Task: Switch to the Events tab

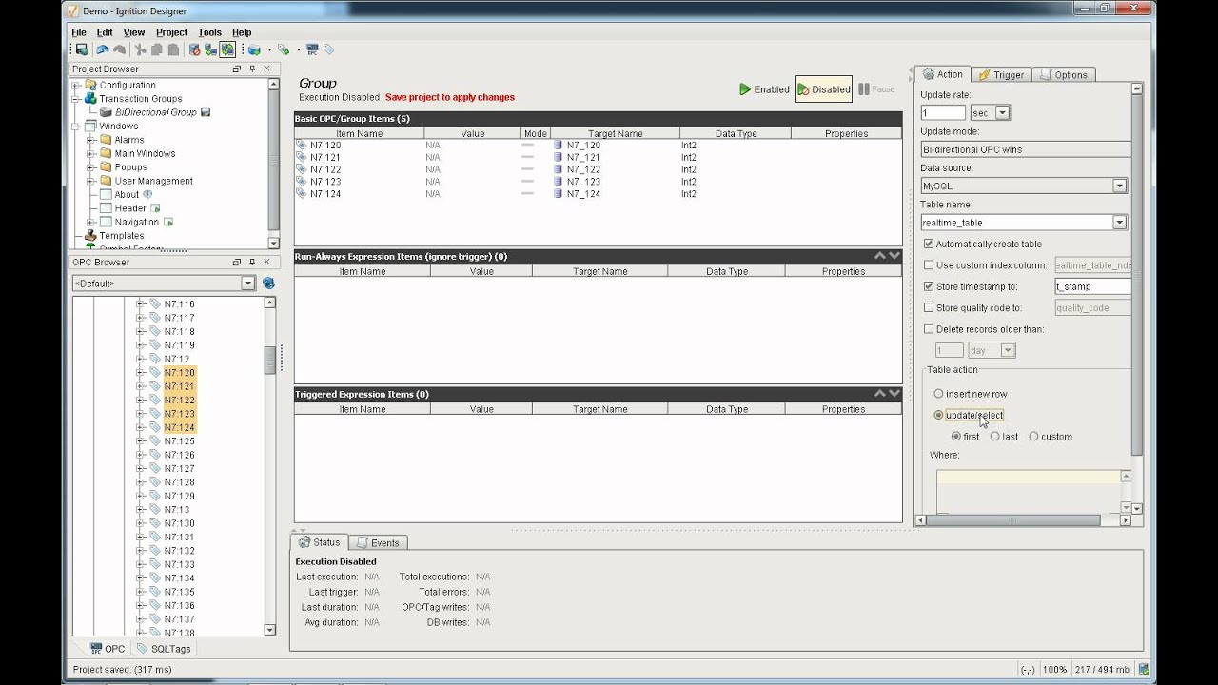Action: pyautogui.click(x=377, y=542)
